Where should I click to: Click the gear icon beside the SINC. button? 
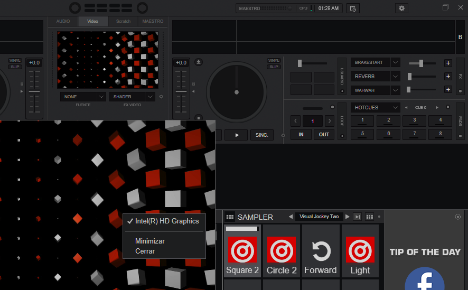[283, 135]
